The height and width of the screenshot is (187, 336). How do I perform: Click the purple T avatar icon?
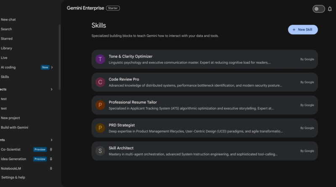100,59
